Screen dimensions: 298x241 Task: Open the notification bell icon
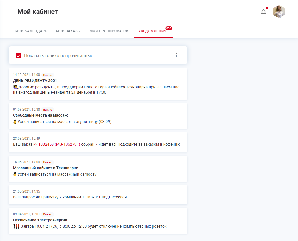tap(263, 12)
